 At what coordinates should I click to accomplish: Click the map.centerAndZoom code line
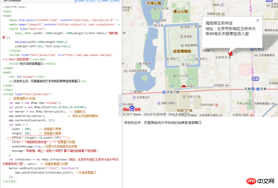(x=32, y=120)
